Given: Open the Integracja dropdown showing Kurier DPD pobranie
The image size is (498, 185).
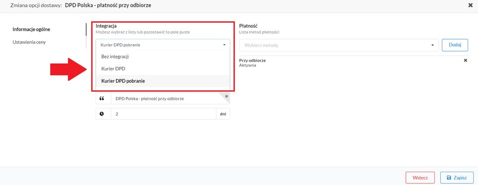Looking at the screenshot, I should (x=163, y=45).
